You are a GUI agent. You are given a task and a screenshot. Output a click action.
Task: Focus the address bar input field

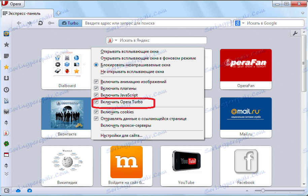pos(157,23)
